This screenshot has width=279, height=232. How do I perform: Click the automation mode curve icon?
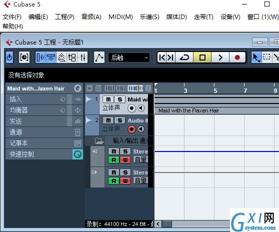[99, 57]
